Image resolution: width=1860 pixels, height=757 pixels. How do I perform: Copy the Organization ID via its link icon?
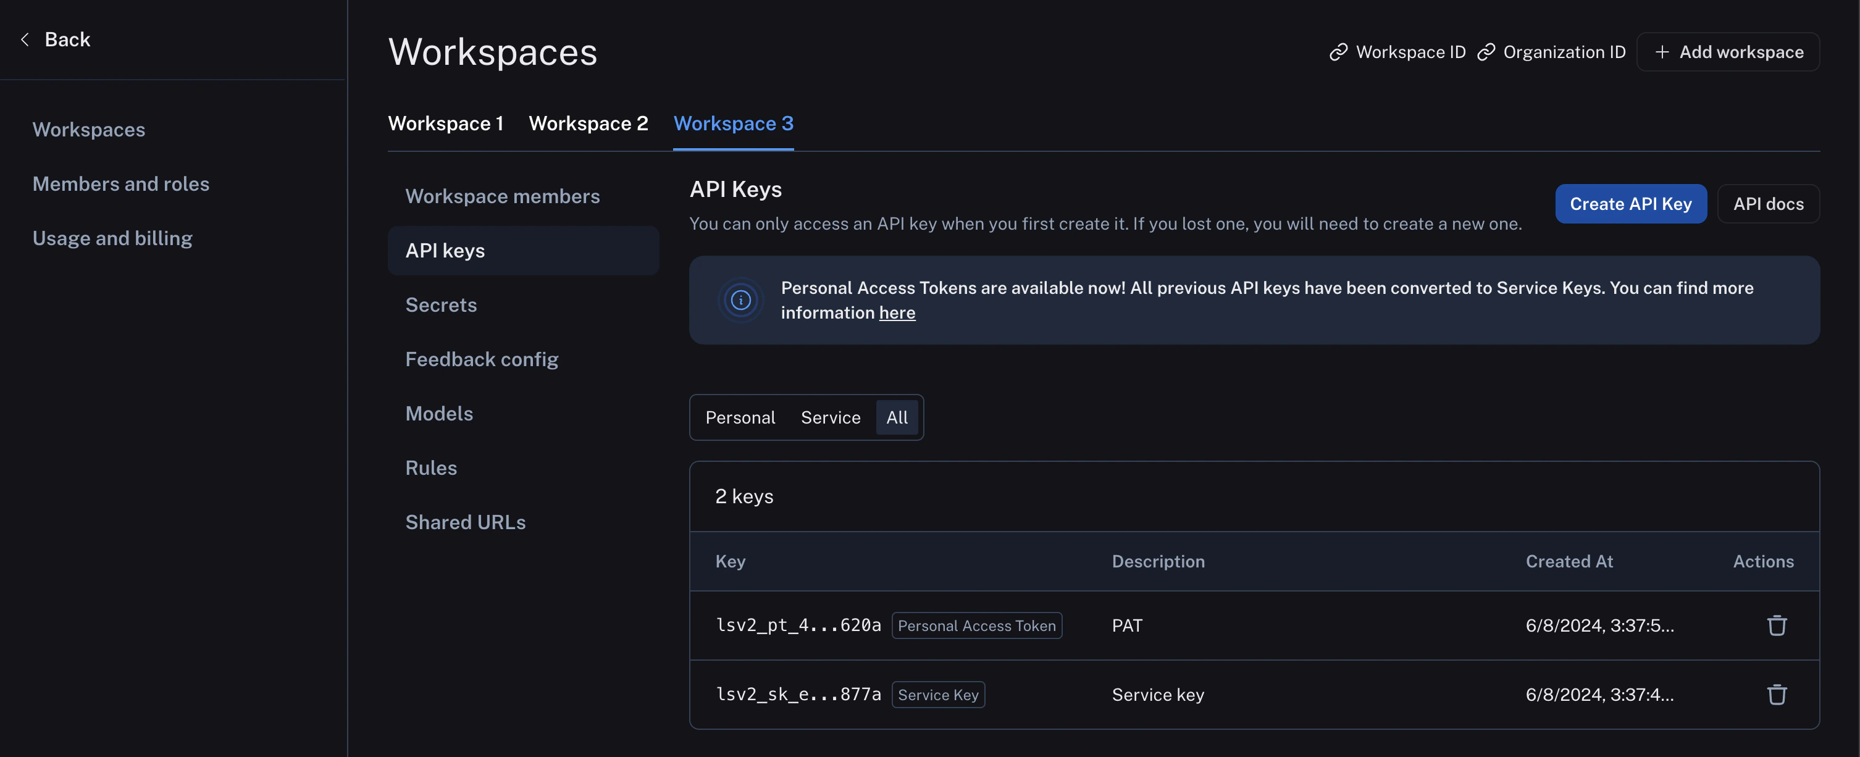coord(1486,51)
